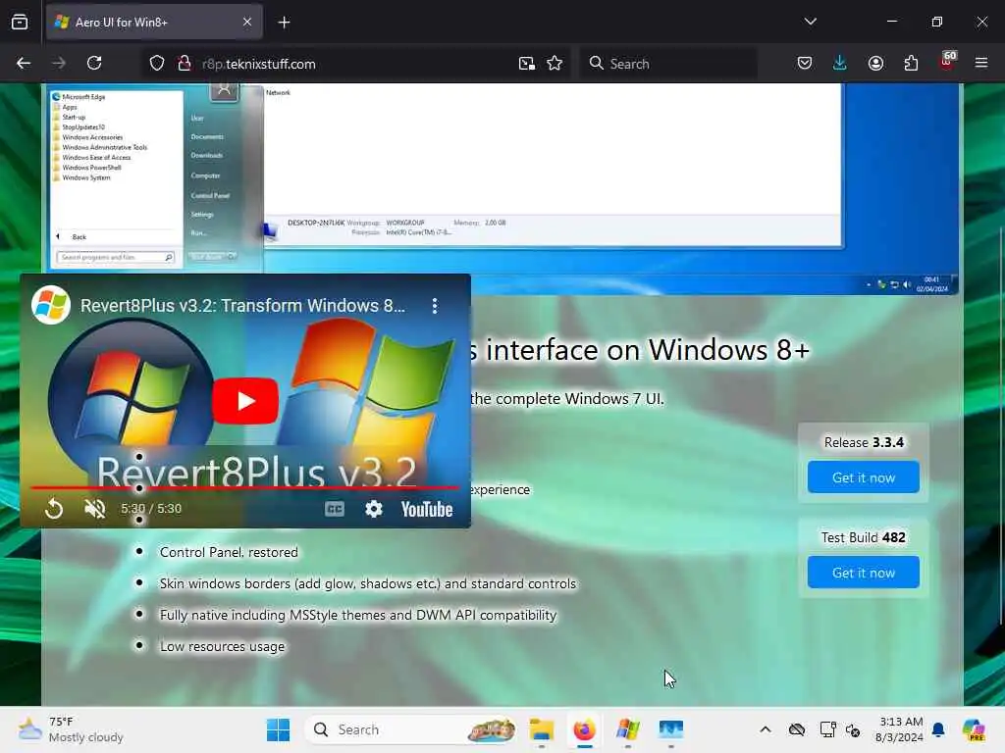Go forward one page
This screenshot has height=753, width=1005.
pos(58,63)
